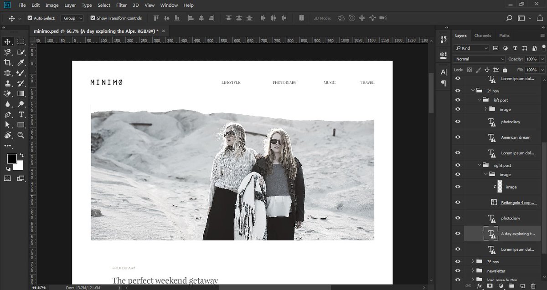Select the Clone Stamp tool
The height and width of the screenshot is (290, 547).
(7, 83)
